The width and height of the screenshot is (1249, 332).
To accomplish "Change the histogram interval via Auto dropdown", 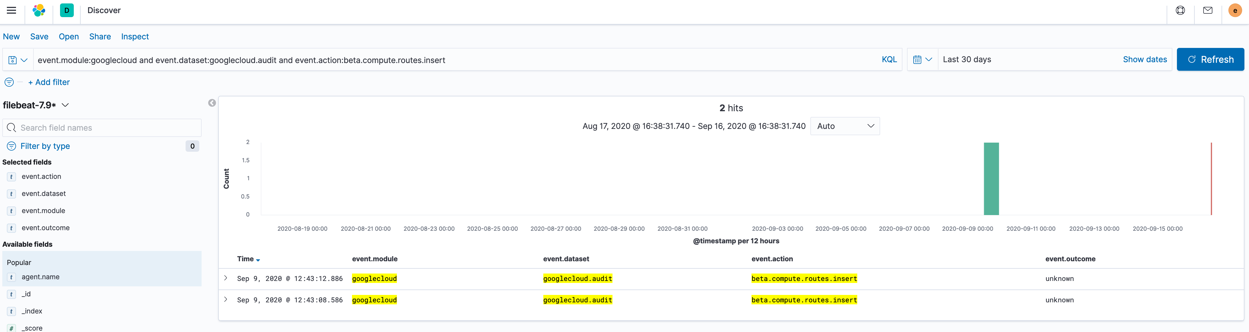I will (x=845, y=126).
